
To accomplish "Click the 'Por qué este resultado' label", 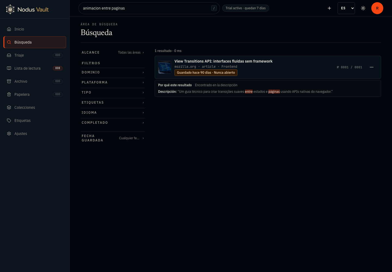I will click(x=175, y=85).
